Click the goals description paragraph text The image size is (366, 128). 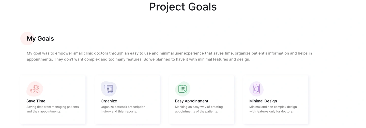coord(169,56)
